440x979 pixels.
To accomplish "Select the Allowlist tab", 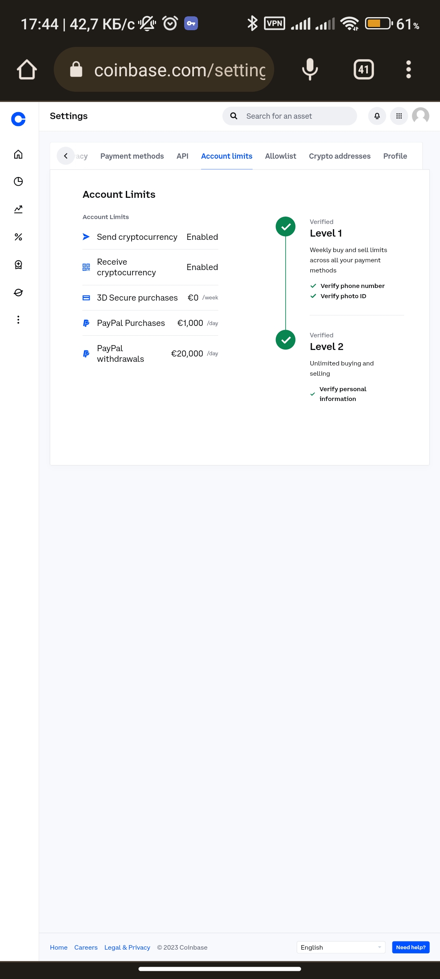I will (280, 156).
